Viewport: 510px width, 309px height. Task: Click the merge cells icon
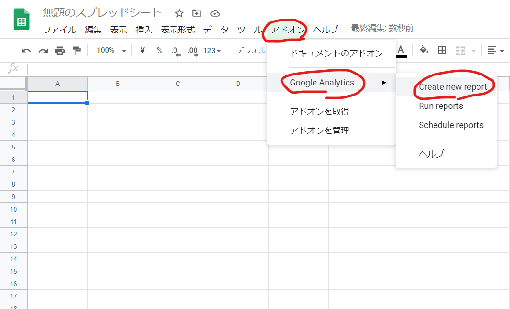(460, 51)
